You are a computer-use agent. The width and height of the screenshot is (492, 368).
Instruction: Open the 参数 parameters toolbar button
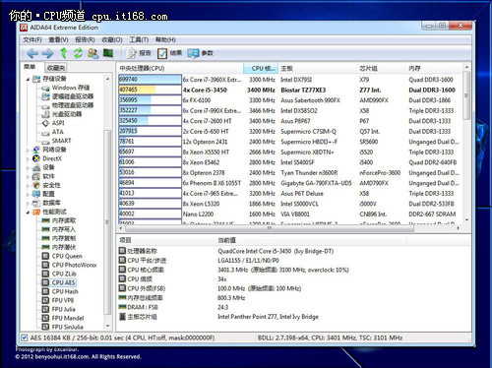click(201, 53)
